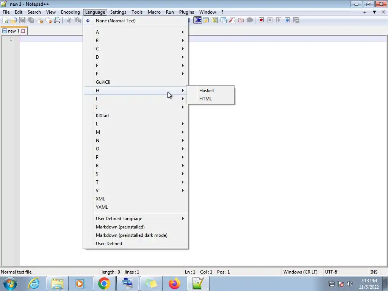Expand the I language submenu
The image size is (388, 291).
tap(136, 99)
